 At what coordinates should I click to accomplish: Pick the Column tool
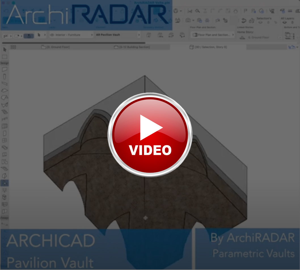(x=5, y=77)
